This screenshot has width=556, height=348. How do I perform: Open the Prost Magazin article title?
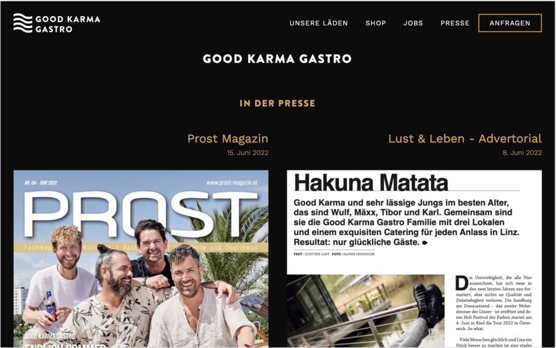coord(228,138)
